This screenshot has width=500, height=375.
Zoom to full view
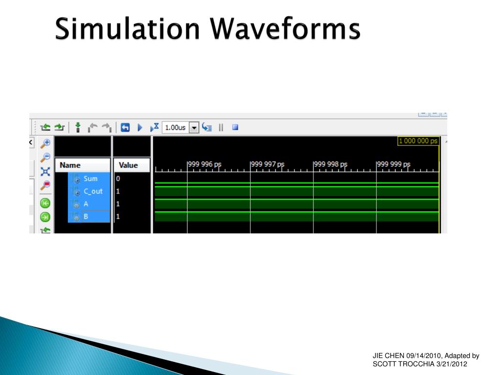tap(45, 171)
